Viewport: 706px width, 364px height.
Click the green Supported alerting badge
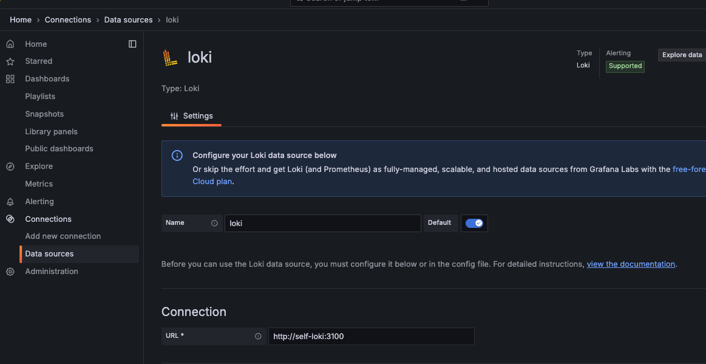coord(625,66)
